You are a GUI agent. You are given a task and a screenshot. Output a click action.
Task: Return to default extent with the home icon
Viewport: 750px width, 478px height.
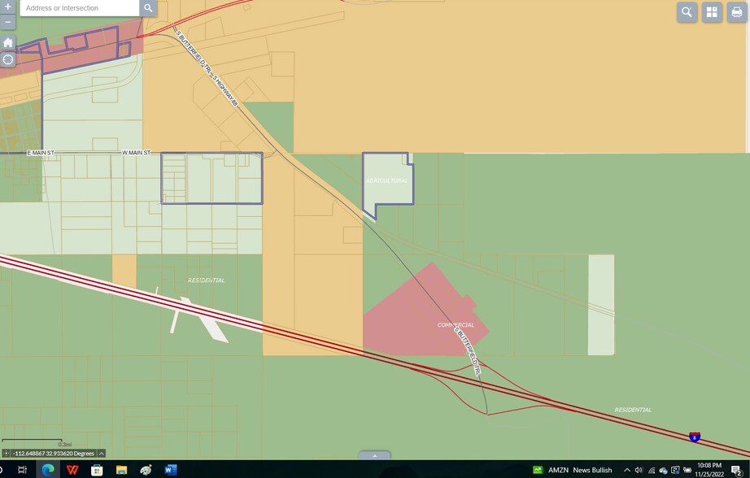point(7,41)
